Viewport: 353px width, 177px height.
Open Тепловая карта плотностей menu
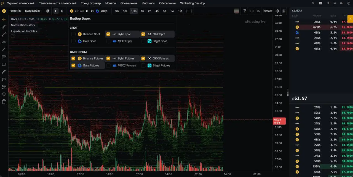(58, 3)
